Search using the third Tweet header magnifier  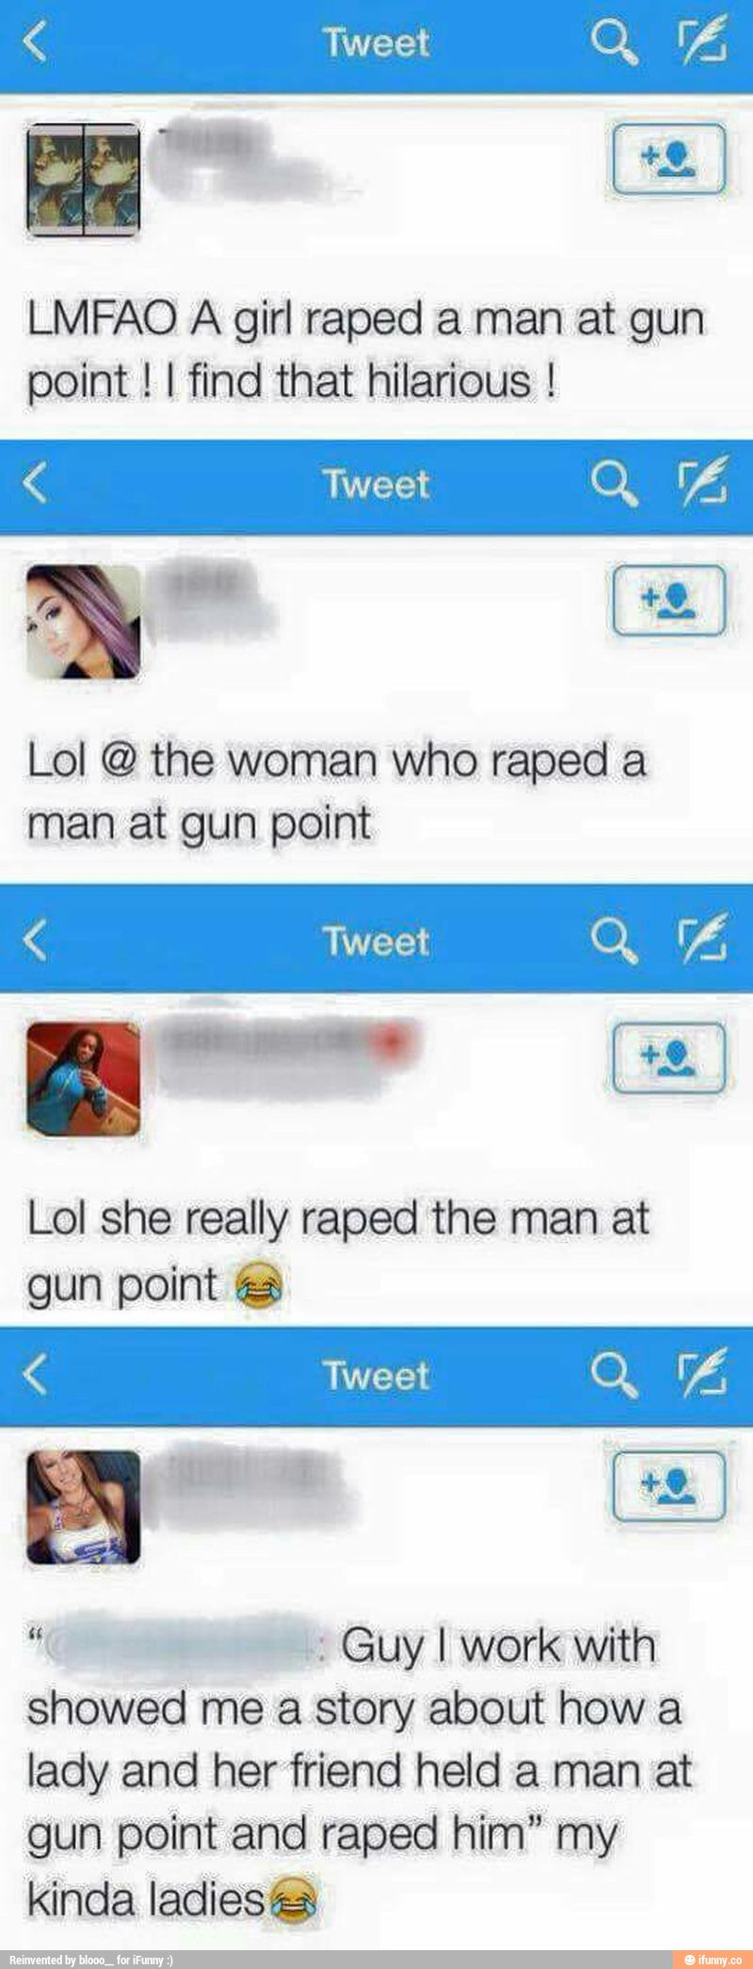tap(614, 941)
